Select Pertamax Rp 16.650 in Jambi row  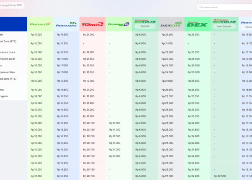pos(62,90)
